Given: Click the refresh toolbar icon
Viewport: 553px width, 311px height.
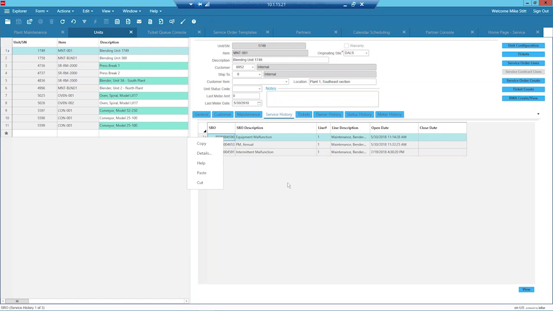Looking at the screenshot, I should (63, 22).
